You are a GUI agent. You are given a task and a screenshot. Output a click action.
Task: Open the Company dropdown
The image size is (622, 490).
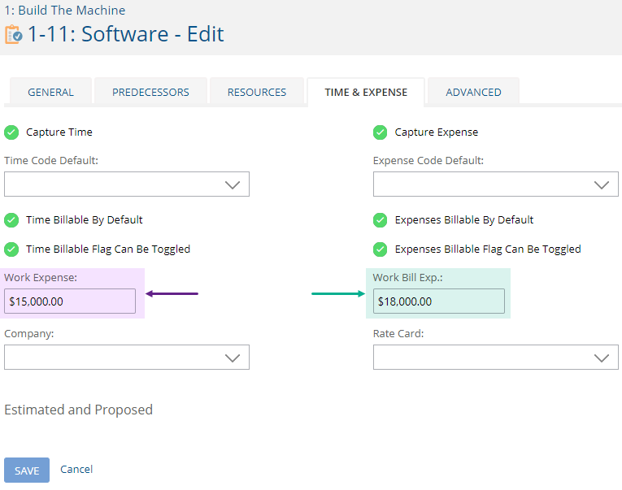tap(127, 358)
